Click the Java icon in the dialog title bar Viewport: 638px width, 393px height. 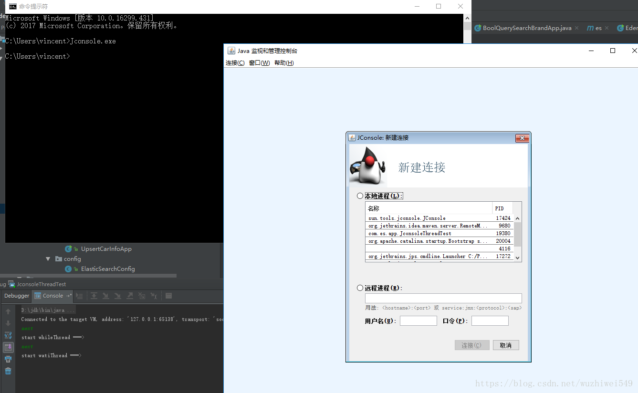(x=352, y=138)
